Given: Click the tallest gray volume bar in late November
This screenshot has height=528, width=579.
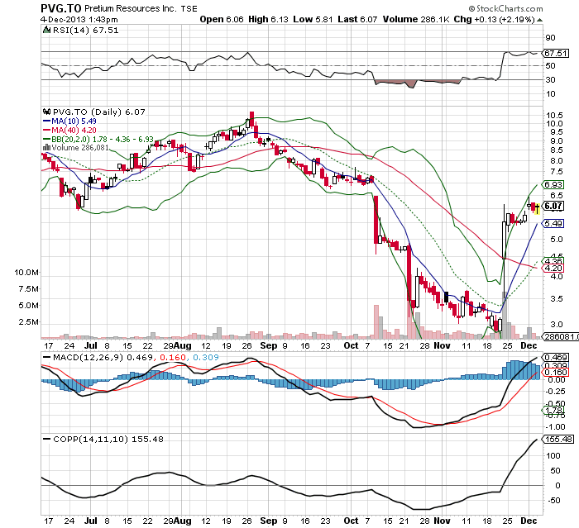Looking at the screenshot, I should (x=505, y=316).
